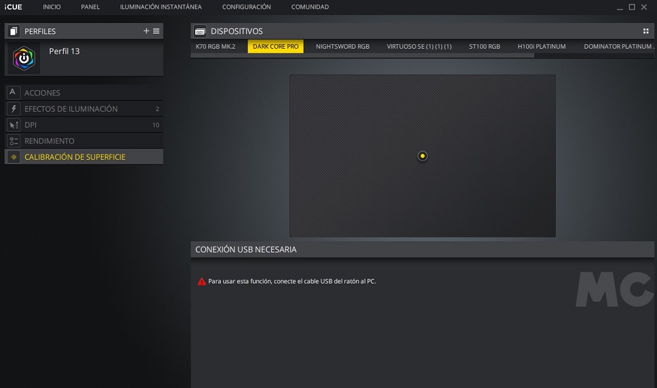The width and height of the screenshot is (657, 388).
Task: Click the lightning bolt lighting effects icon
Action: point(13,109)
